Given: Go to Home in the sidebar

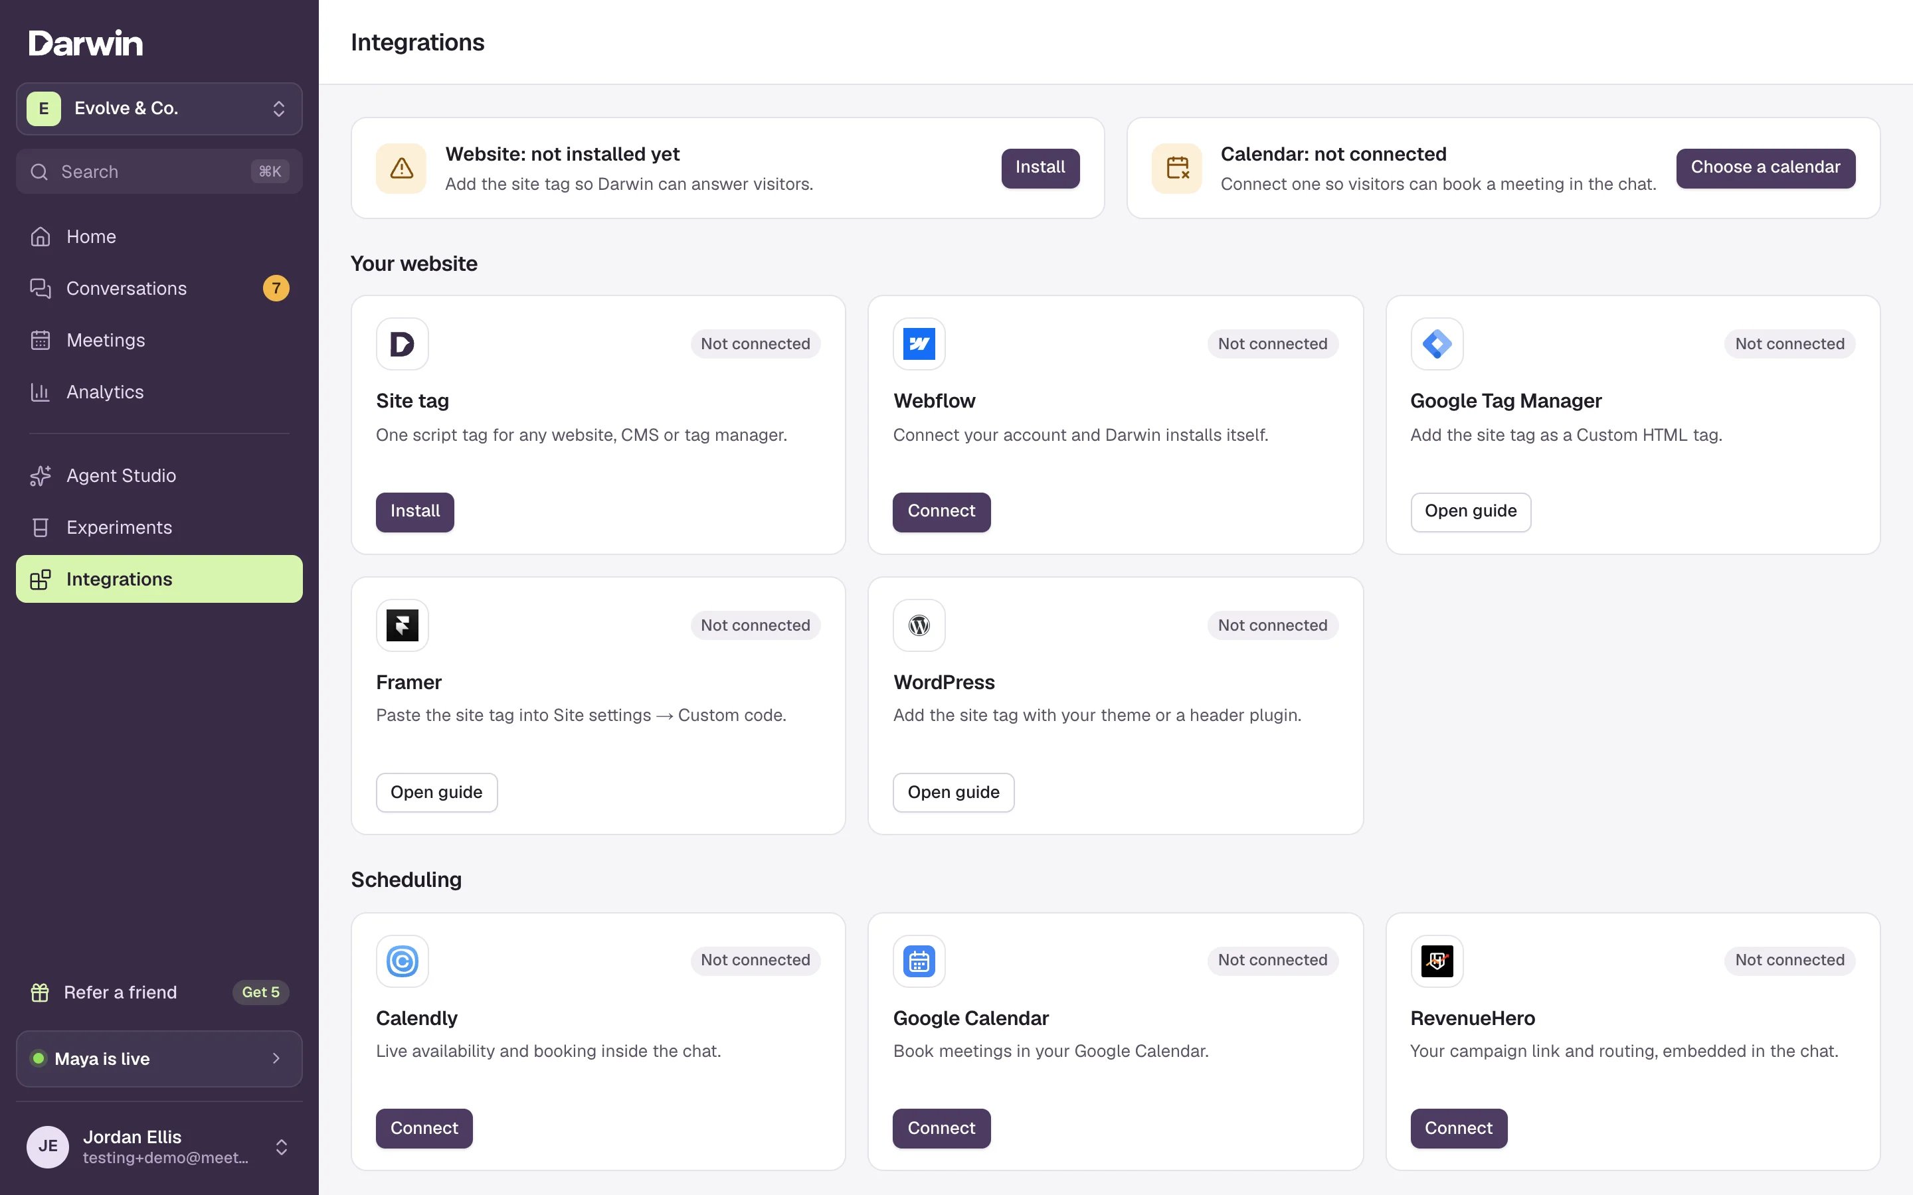Looking at the screenshot, I should coord(159,236).
